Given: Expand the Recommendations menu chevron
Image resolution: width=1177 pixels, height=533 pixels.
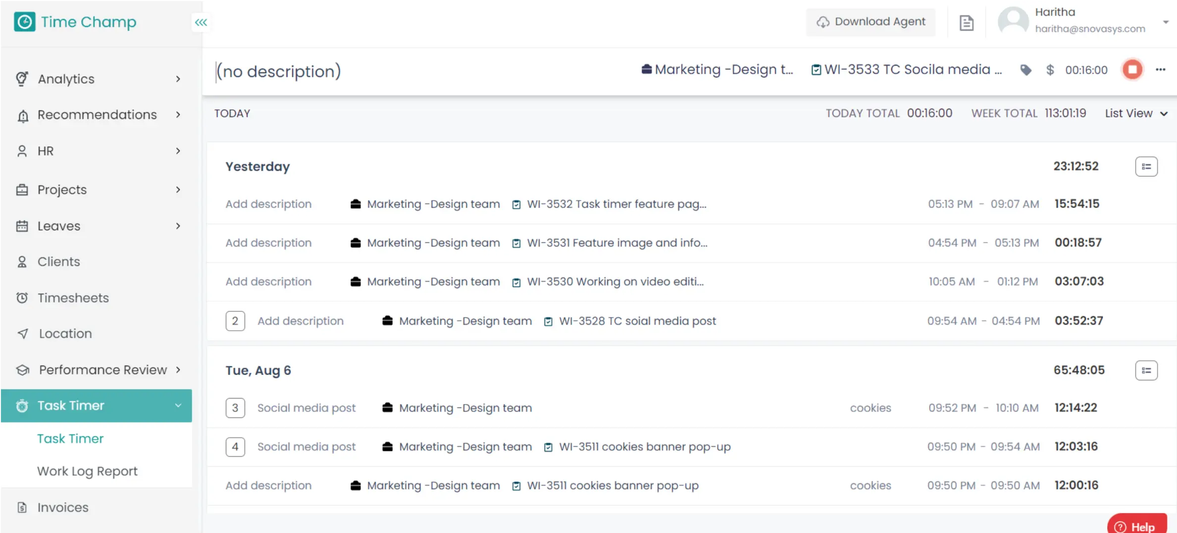Looking at the screenshot, I should [178, 115].
